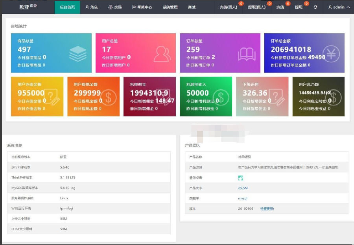Viewport: 354px width, 245px height.
Task: Click the 产品说明 disclaimer text
Action: pos(288,167)
